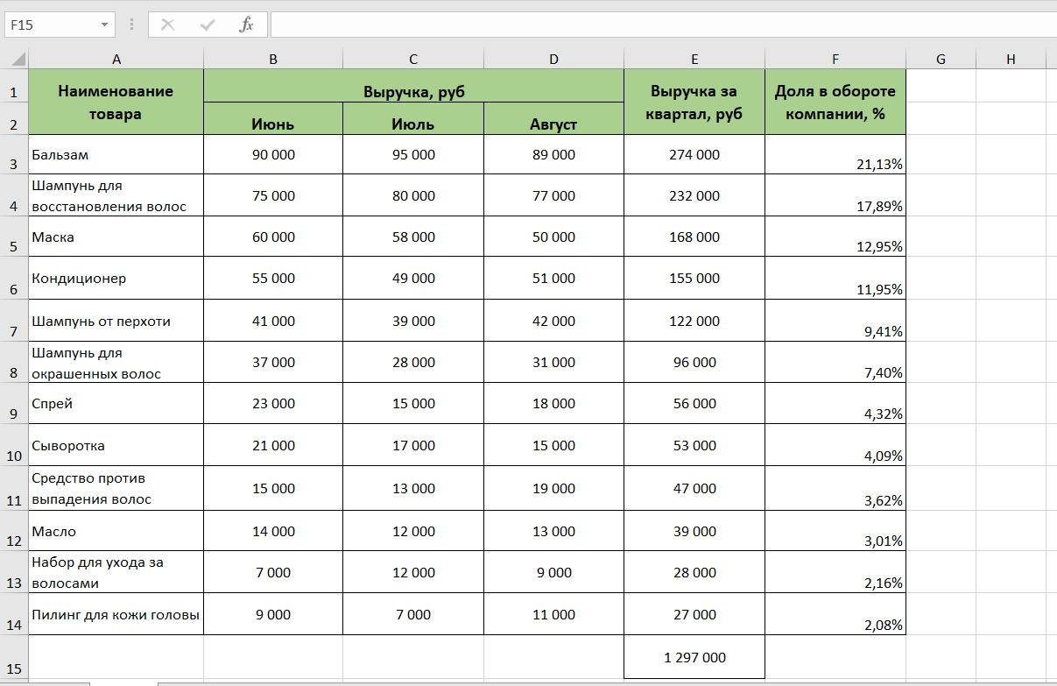The image size is (1057, 686).
Task: Select column A header
Action: 116,60
